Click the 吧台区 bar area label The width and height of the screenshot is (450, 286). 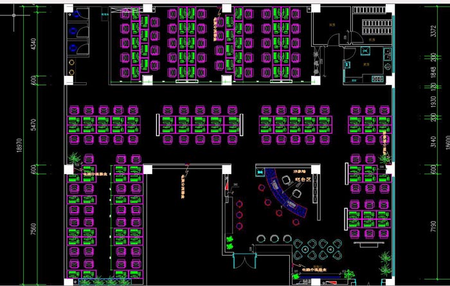(x=303, y=181)
